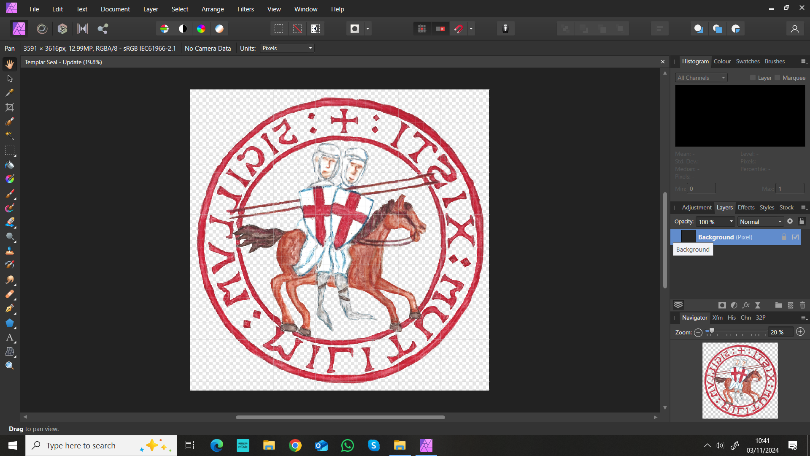Screen dimensions: 810x456
Task: Select the Selection Brush tool
Action: (x=10, y=122)
